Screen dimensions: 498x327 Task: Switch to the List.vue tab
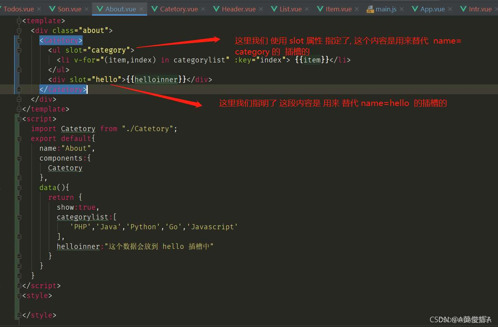point(291,9)
